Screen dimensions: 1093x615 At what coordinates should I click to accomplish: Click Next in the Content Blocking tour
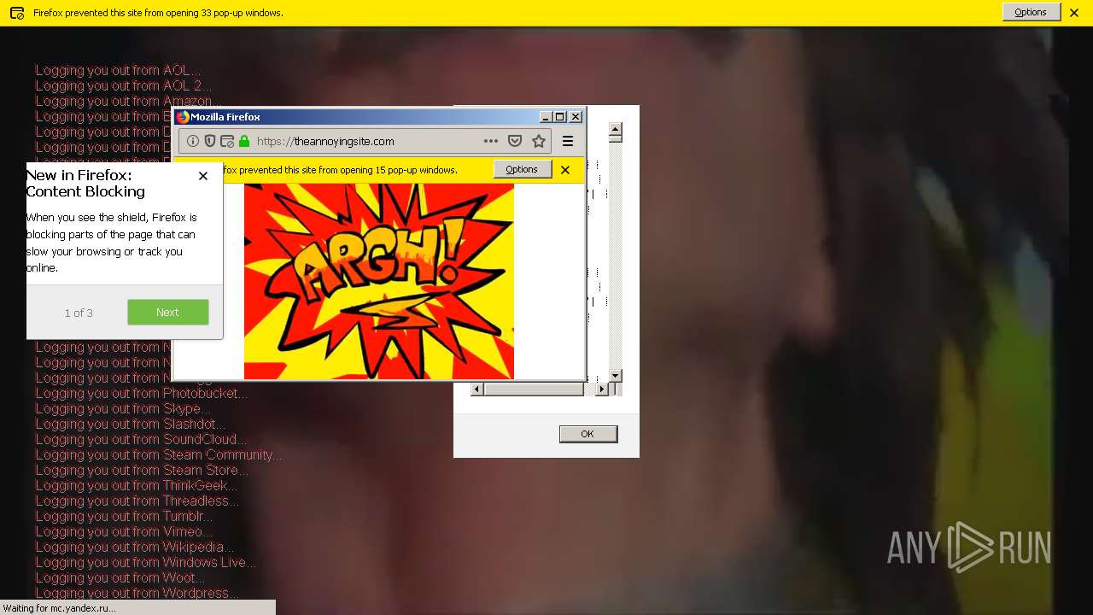click(x=167, y=312)
